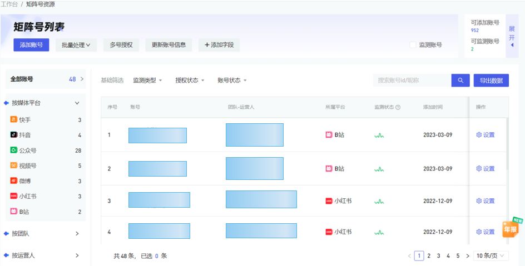Open the 年报 NEW floating badge
The width and height of the screenshot is (525, 266).
click(512, 228)
